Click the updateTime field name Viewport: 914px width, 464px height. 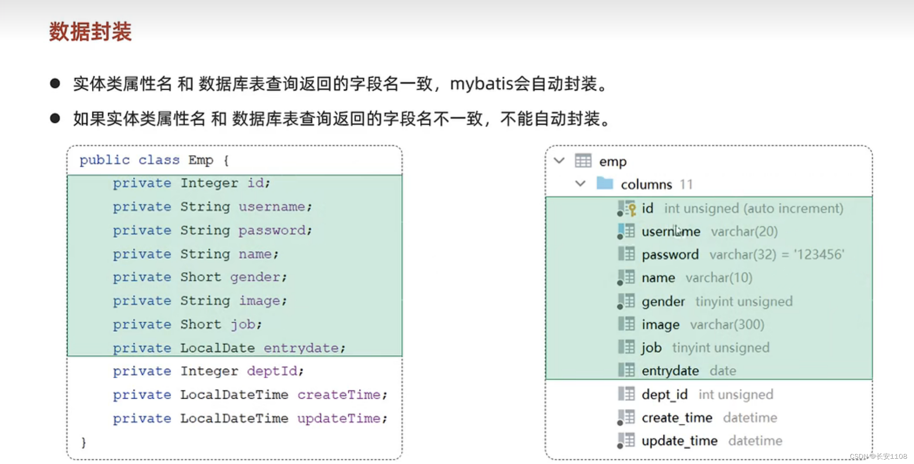click(x=339, y=418)
